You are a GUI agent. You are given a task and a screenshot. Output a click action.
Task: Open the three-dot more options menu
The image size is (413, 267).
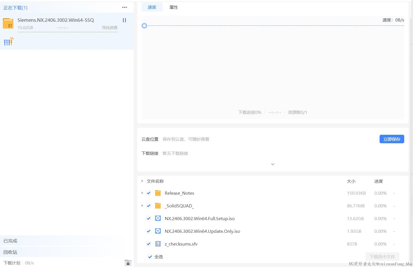click(125, 7)
